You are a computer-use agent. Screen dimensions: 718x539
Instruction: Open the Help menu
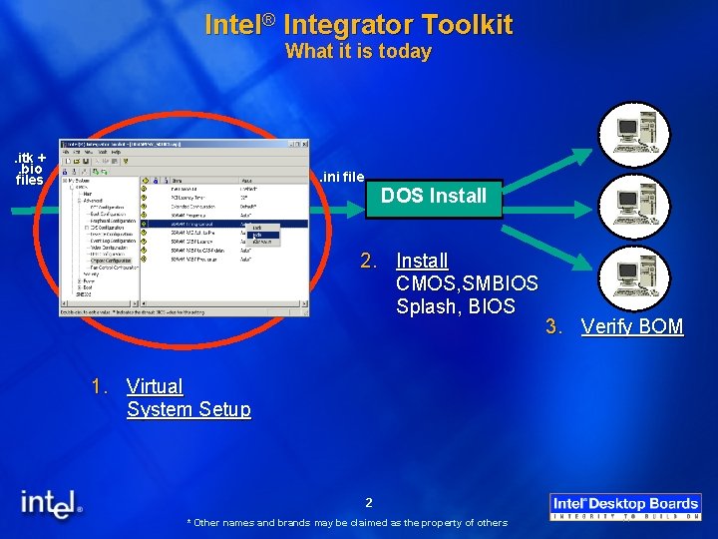(x=116, y=152)
